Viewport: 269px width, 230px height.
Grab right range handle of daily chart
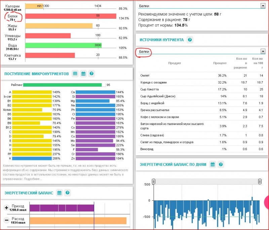coord(260,182)
